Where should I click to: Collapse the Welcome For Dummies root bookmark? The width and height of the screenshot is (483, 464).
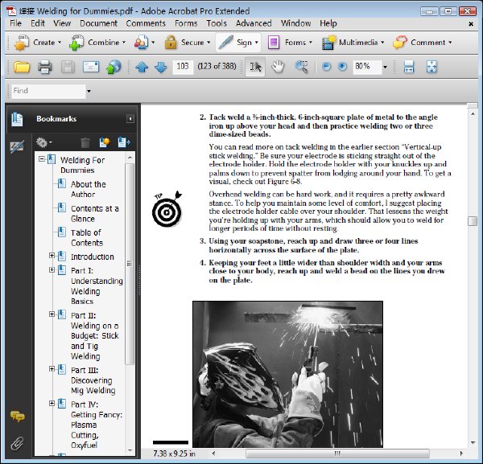pyautogui.click(x=42, y=159)
